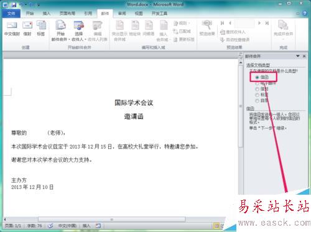Click the Redo icon in quick access toolbar
The width and height of the screenshot is (311, 232).
pyautogui.click(x=32, y=4)
